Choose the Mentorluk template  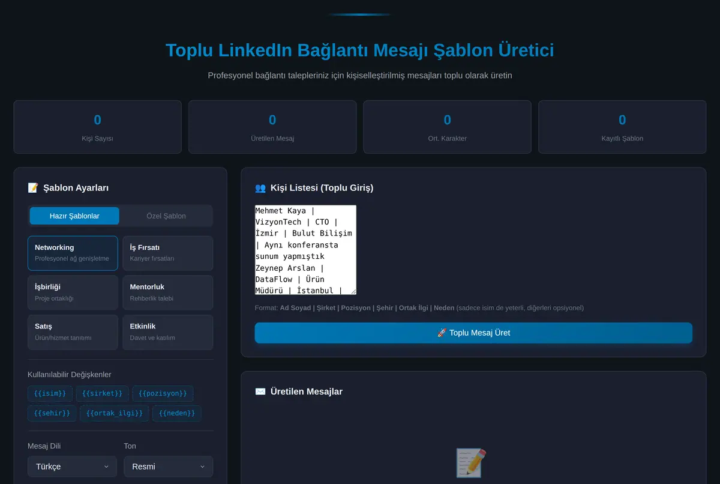[167, 292]
